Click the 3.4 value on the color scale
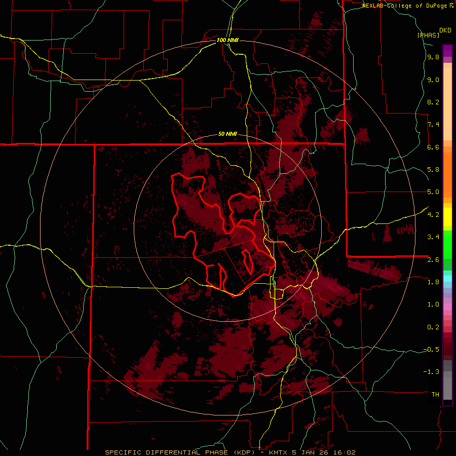The image size is (456, 456). tap(433, 237)
